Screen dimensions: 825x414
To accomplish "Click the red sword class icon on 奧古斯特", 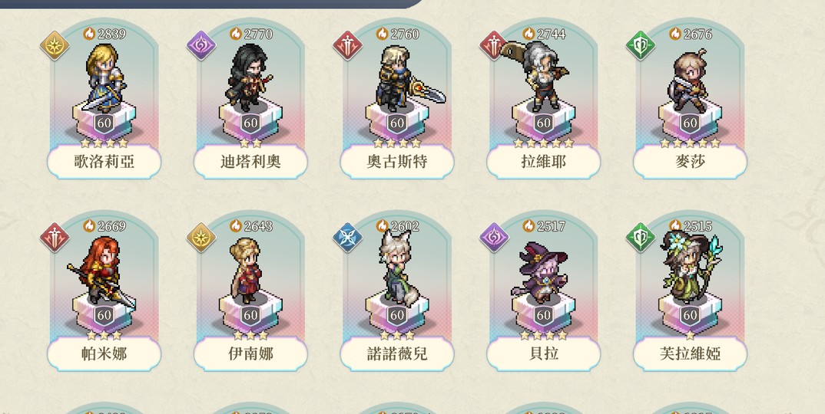I will [x=348, y=46].
